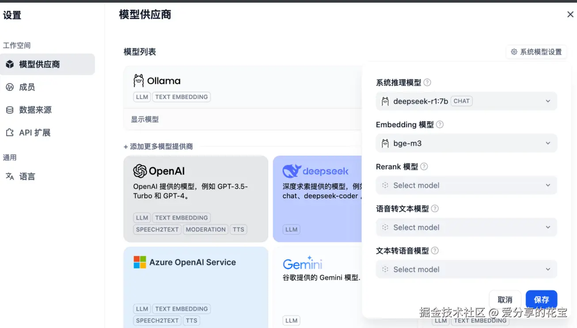Close the settings dialog with X
This screenshot has width=577, height=328.
570,15
